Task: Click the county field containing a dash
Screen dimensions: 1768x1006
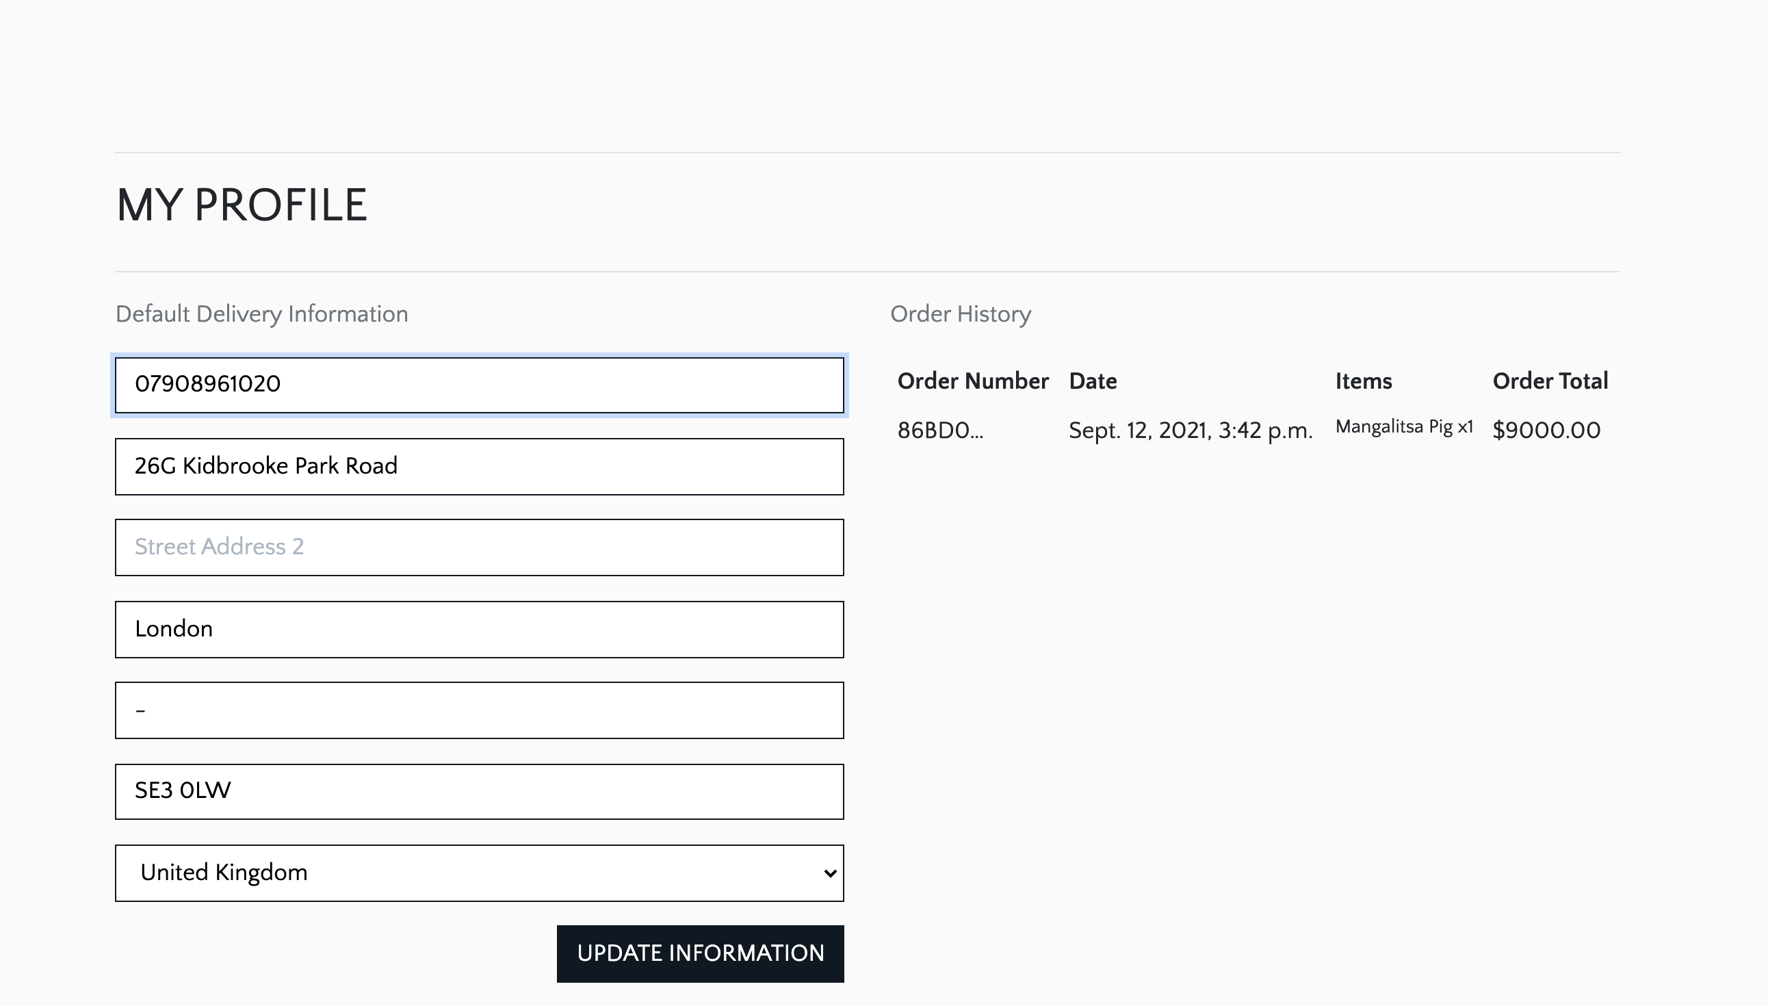Action: point(478,710)
